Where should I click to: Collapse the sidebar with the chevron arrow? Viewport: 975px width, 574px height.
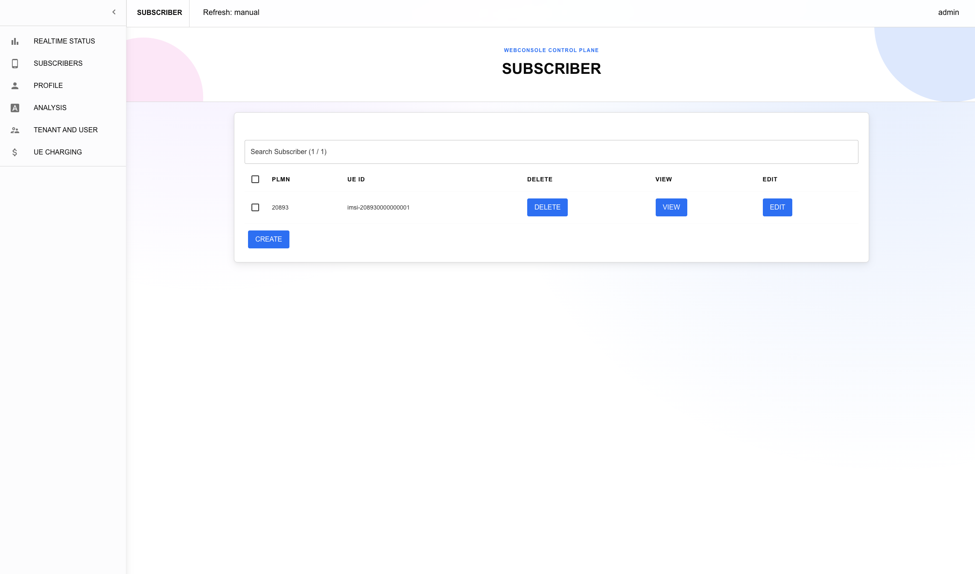click(x=114, y=12)
